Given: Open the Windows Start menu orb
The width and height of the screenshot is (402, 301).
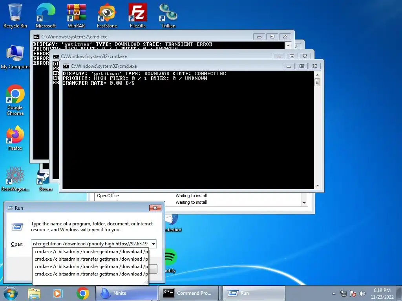Looking at the screenshot, I should pyautogui.click(x=11, y=293).
